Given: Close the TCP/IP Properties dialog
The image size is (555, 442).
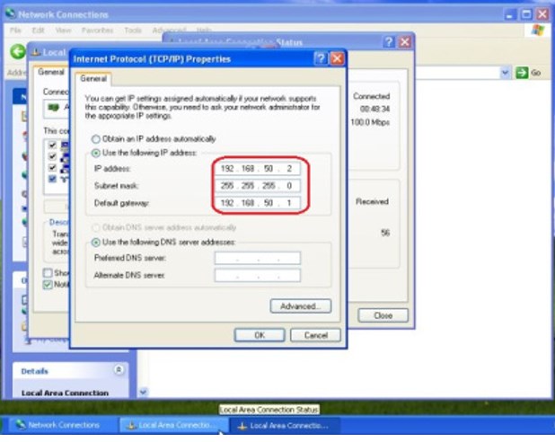Looking at the screenshot, I should coord(337,58).
